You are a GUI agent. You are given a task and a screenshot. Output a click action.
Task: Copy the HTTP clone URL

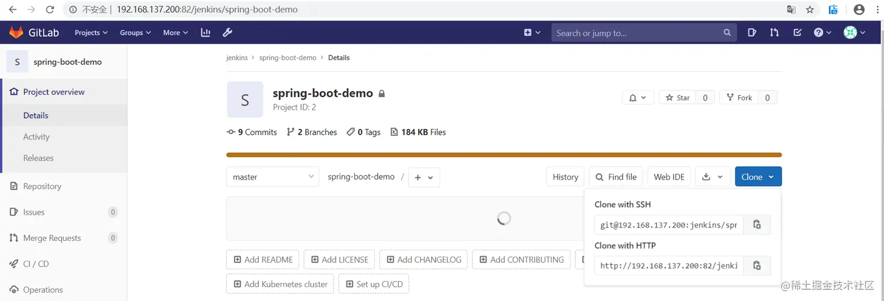click(x=757, y=265)
